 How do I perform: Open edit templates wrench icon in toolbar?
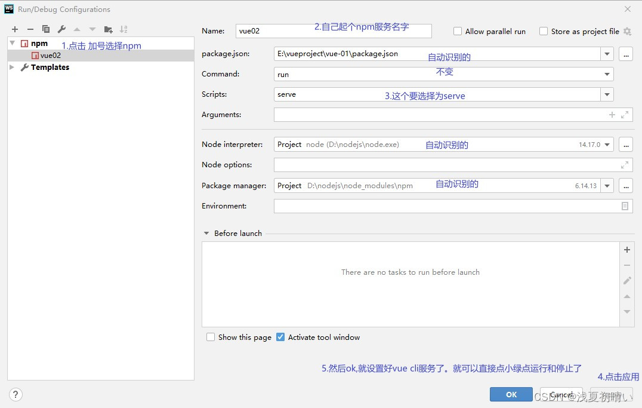coord(61,29)
